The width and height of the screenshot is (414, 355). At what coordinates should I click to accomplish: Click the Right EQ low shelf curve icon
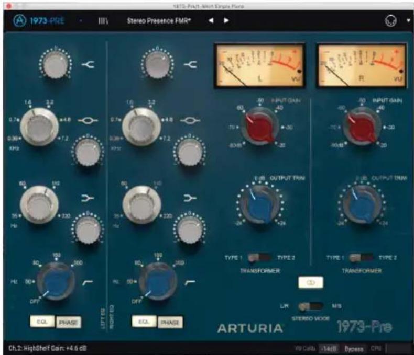pyautogui.click(x=190, y=198)
